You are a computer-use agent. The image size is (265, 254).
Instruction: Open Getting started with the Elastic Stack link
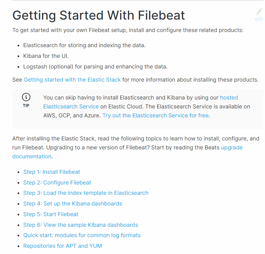[72, 80]
